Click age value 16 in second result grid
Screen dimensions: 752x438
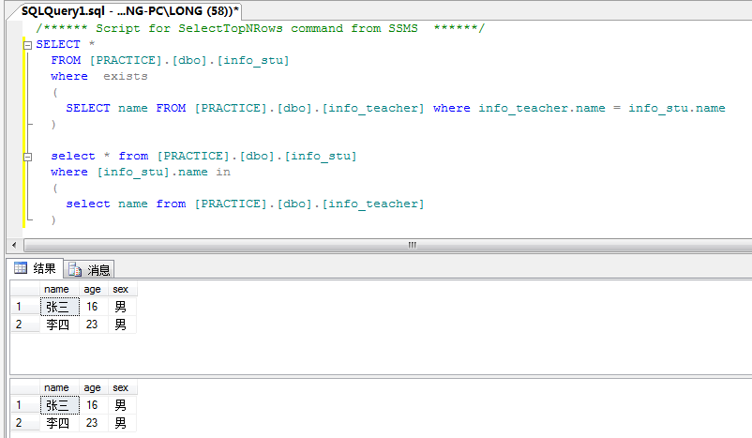[93, 405]
